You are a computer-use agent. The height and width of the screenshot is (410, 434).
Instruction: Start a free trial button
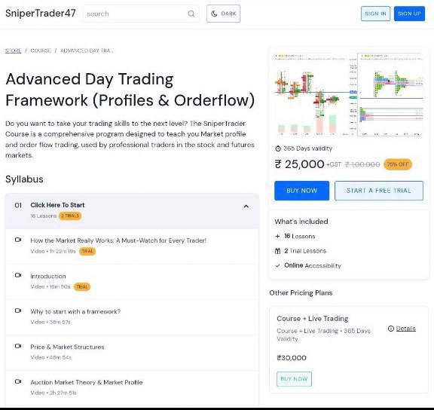pyautogui.click(x=379, y=191)
